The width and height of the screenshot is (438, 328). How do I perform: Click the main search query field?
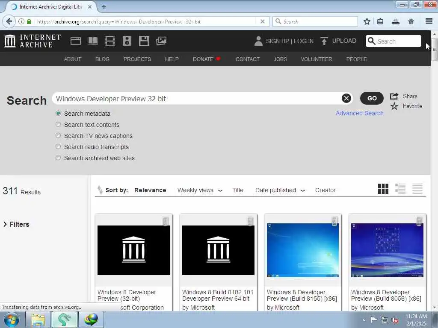(197, 99)
